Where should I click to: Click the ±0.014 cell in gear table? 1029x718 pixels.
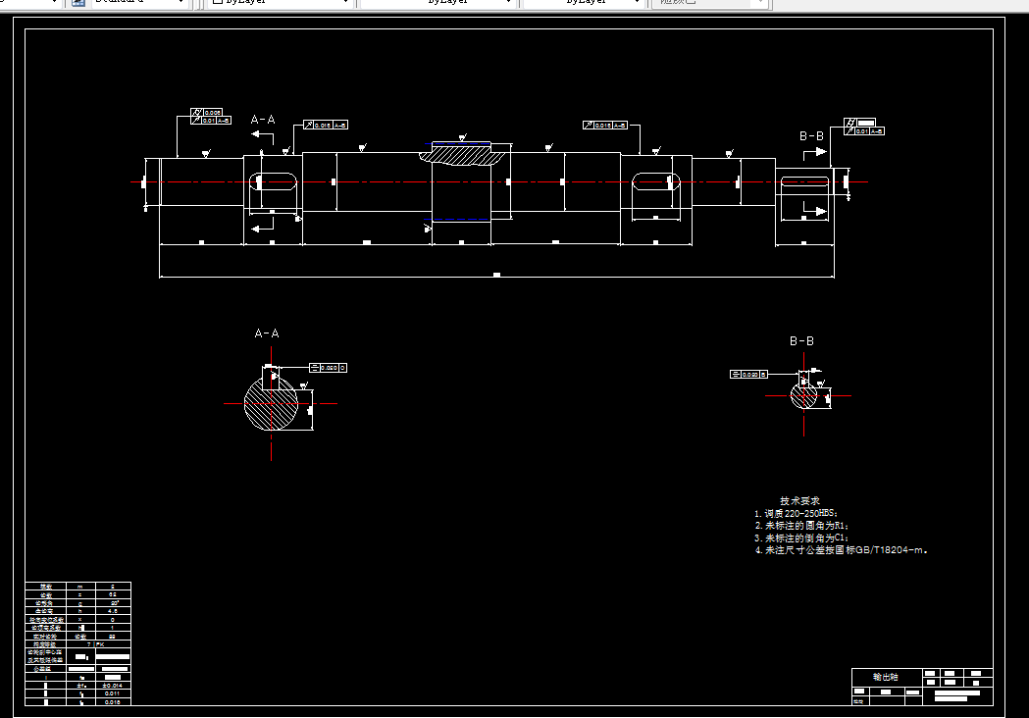pos(113,686)
